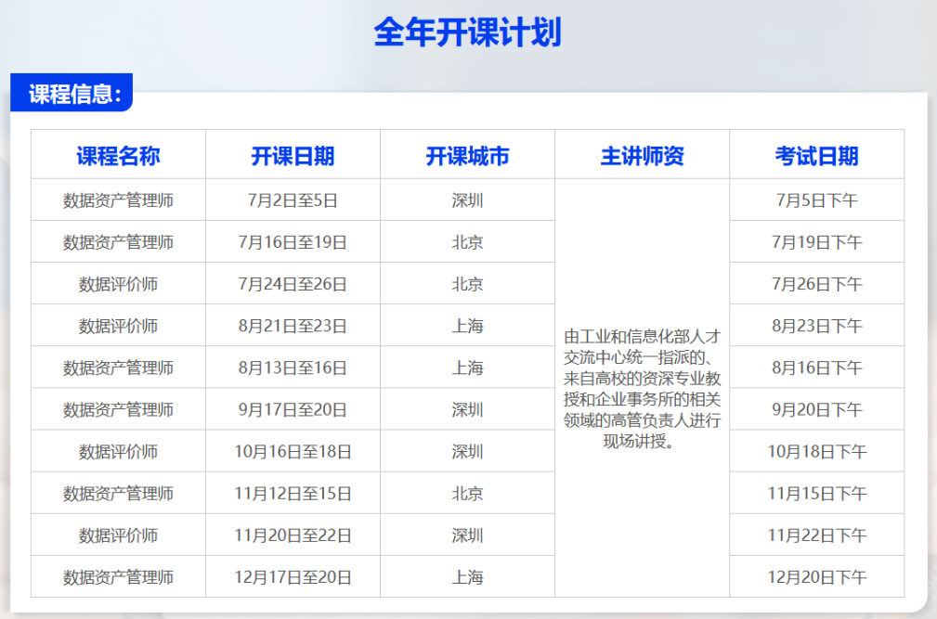Select the 10月16日至18日 date cell

pyautogui.click(x=293, y=452)
